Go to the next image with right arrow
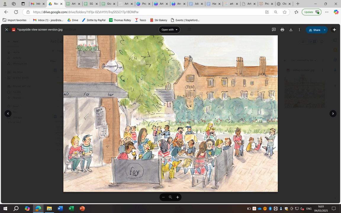The width and height of the screenshot is (341, 213). [x=333, y=114]
